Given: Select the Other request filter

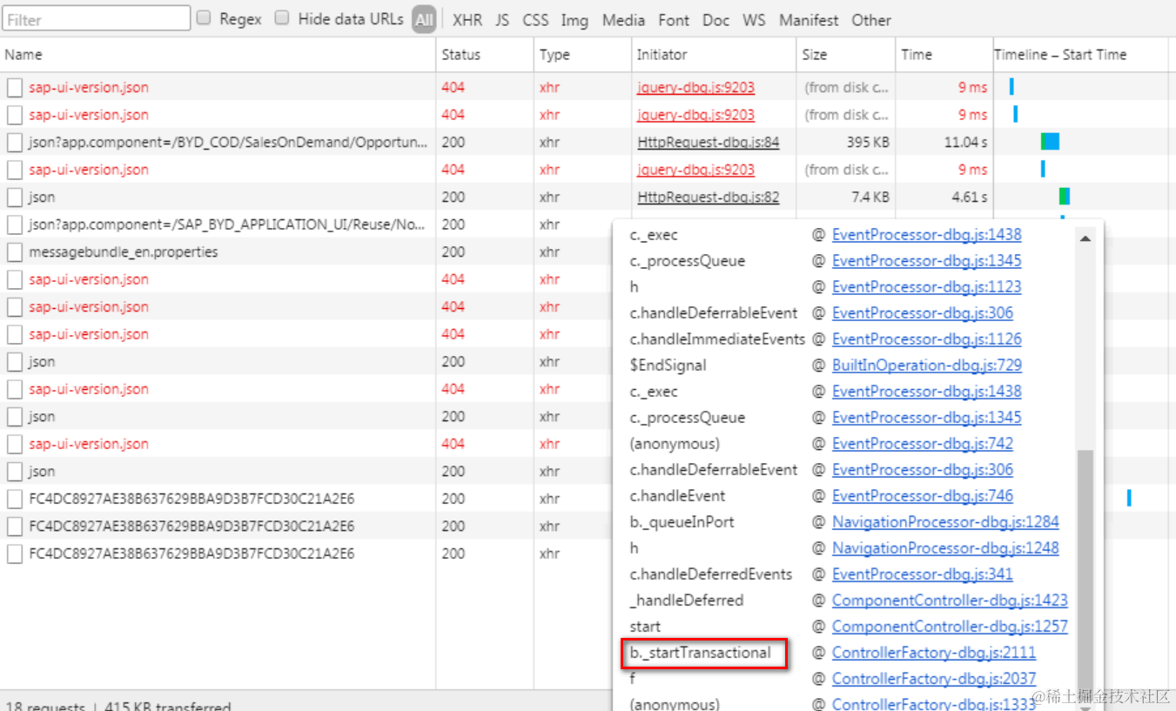Looking at the screenshot, I should (871, 20).
